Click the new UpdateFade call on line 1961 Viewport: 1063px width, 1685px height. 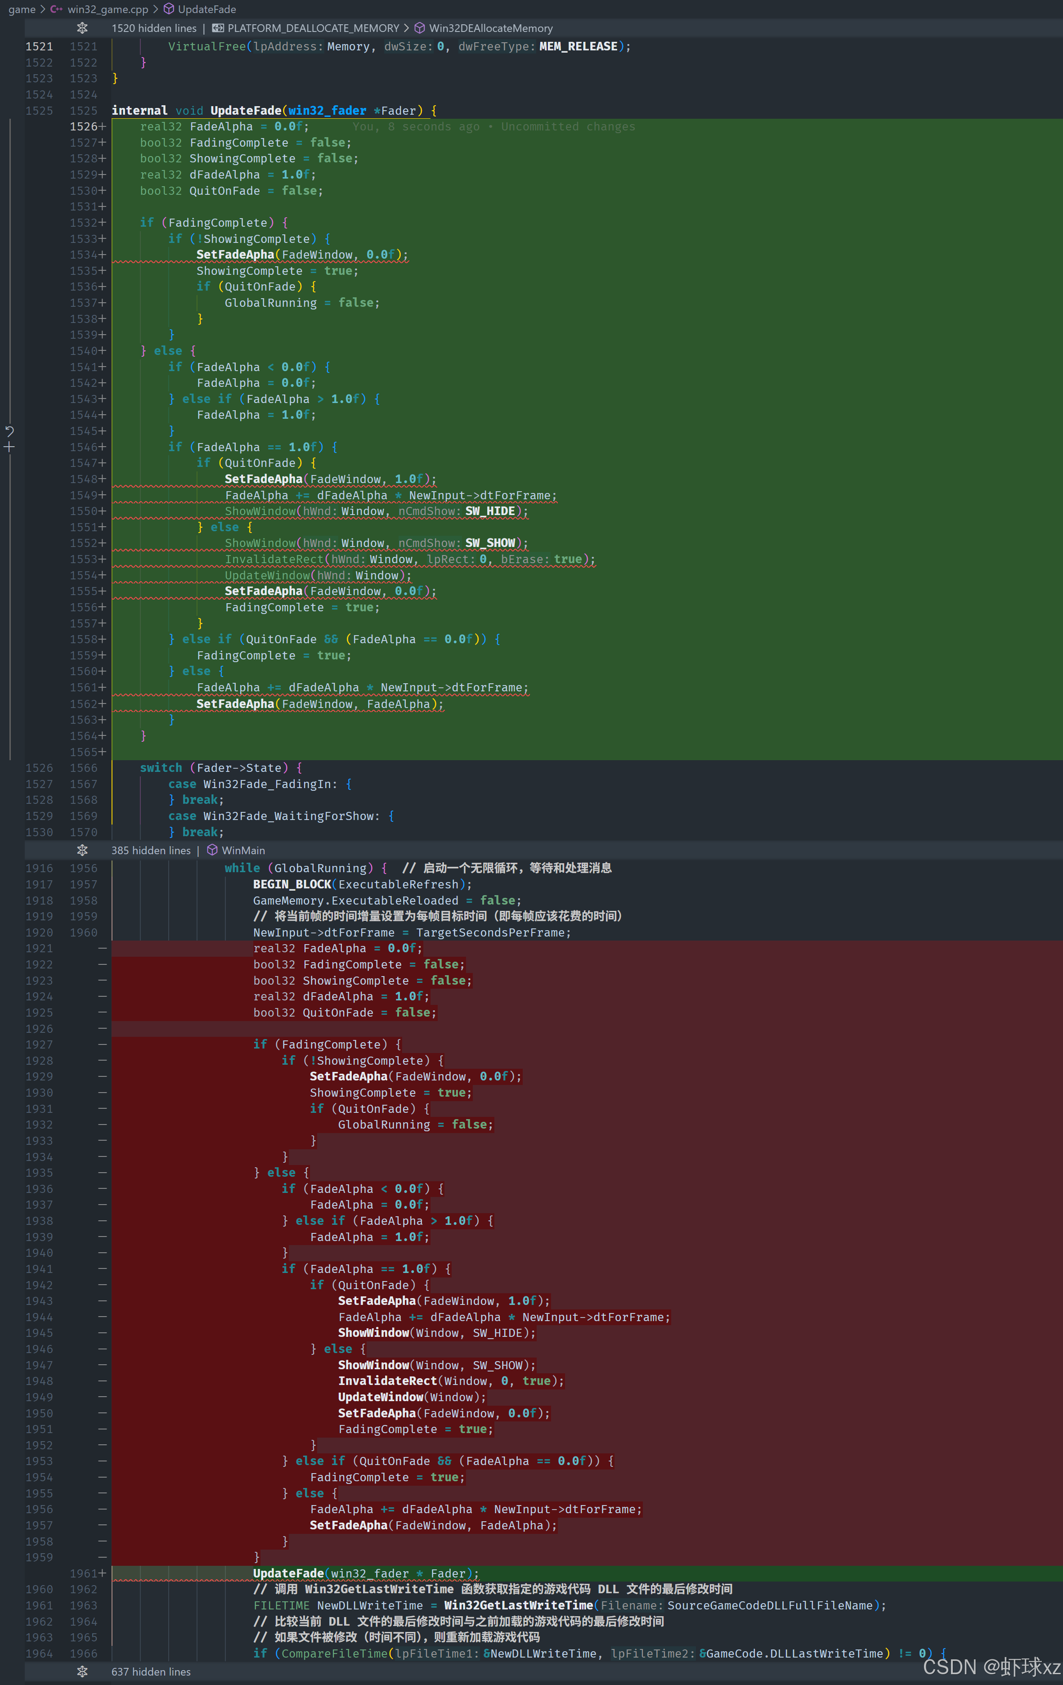click(287, 1574)
